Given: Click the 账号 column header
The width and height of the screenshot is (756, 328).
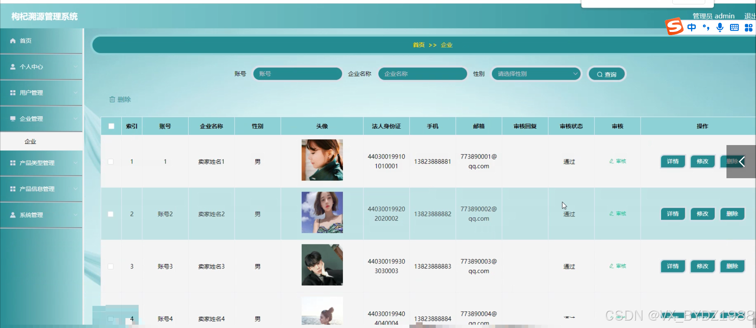Looking at the screenshot, I should click(165, 126).
